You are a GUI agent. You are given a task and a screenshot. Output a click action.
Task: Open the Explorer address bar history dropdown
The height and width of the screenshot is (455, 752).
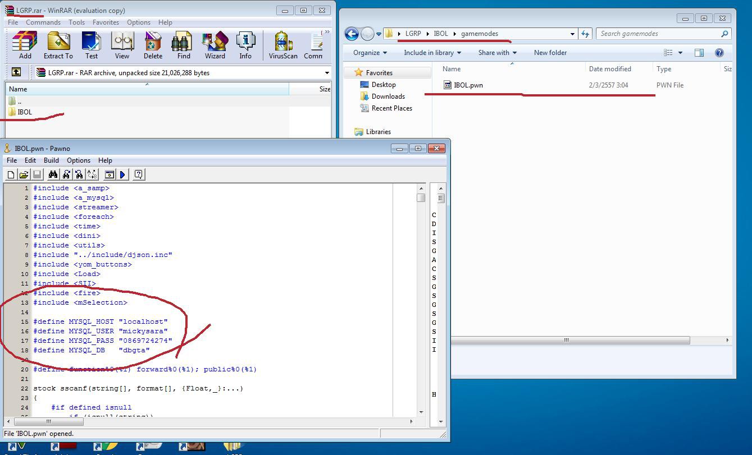coord(572,34)
